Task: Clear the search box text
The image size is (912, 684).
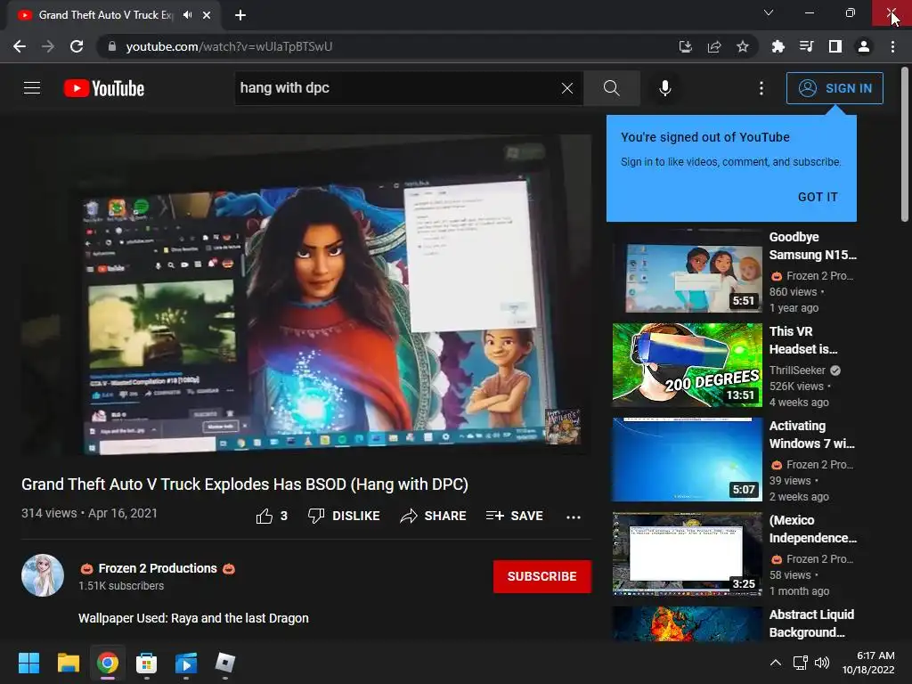Action: pyautogui.click(x=567, y=88)
